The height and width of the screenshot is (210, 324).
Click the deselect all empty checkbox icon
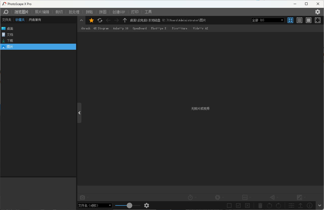[229, 205]
